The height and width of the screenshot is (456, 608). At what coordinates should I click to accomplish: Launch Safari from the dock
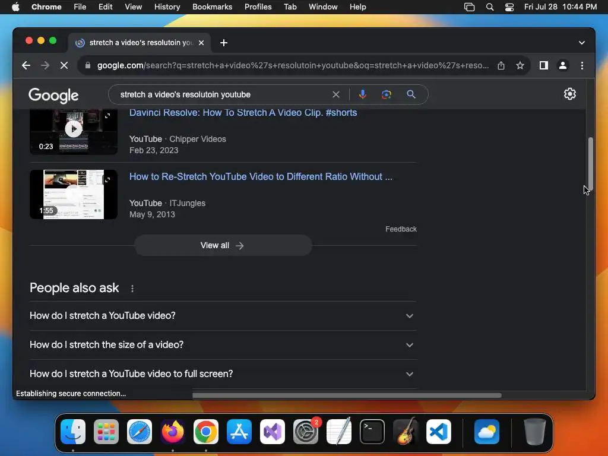[x=140, y=432]
